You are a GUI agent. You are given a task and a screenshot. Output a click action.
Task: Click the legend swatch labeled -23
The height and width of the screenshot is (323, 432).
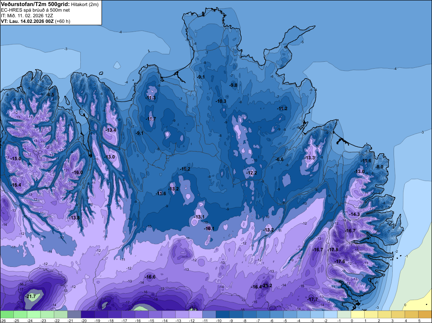pyautogui.click(x=47, y=314)
